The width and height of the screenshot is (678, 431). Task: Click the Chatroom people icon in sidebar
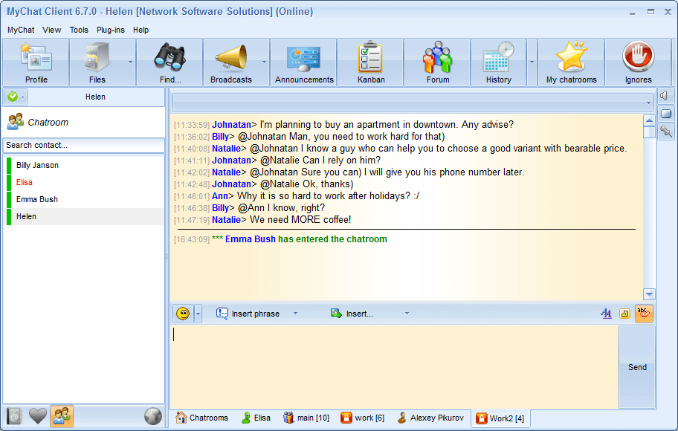point(15,123)
